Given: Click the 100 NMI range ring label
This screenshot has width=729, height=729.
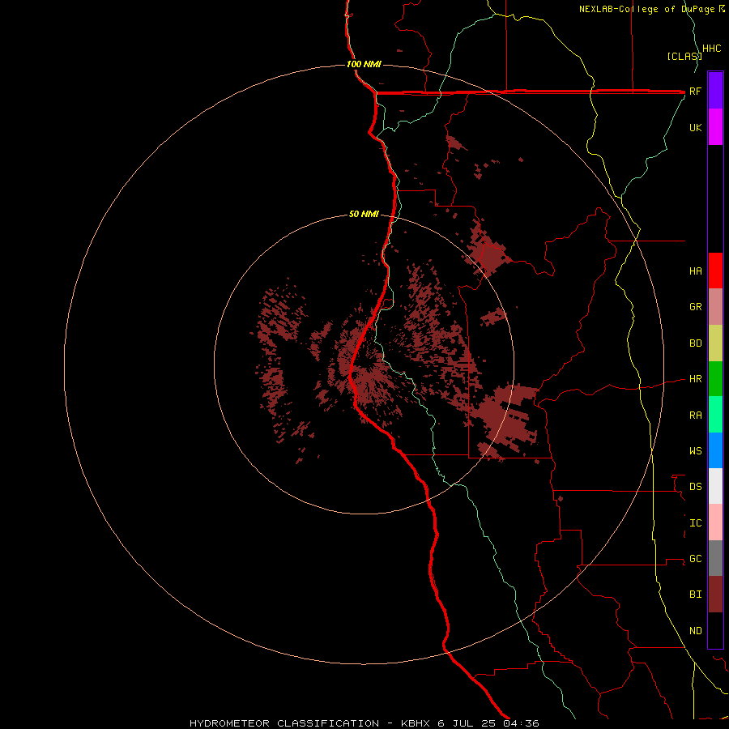Looking at the screenshot, I should pyautogui.click(x=364, y=64).
